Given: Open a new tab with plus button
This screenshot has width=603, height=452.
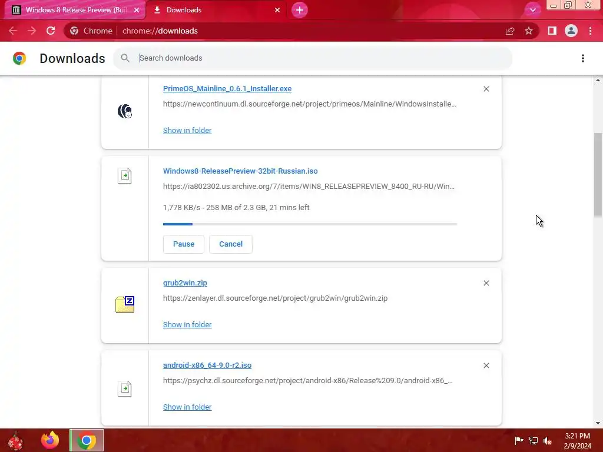Looking at the screenshot, I should (x=300, y=10).
